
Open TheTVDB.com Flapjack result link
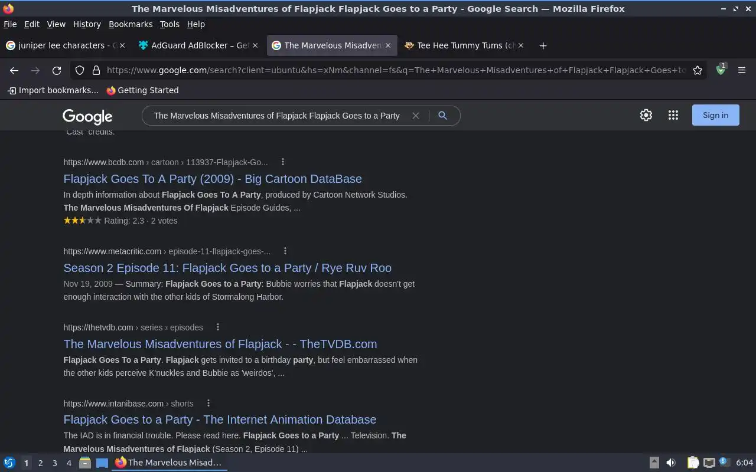point(220,344)
